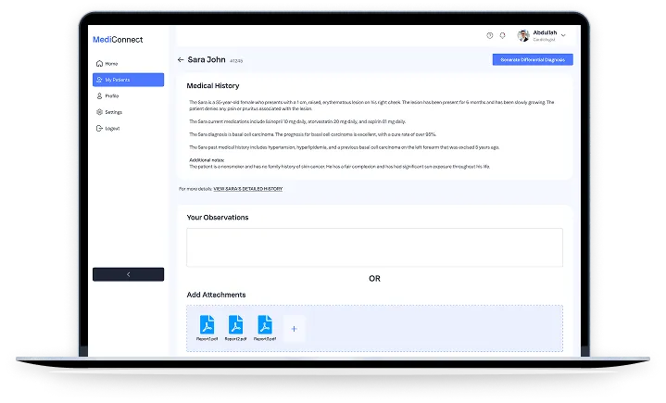
Task: Expand the Abdullah account dropdown chevron
Action: pyautogui.click(x=563, y=36)
